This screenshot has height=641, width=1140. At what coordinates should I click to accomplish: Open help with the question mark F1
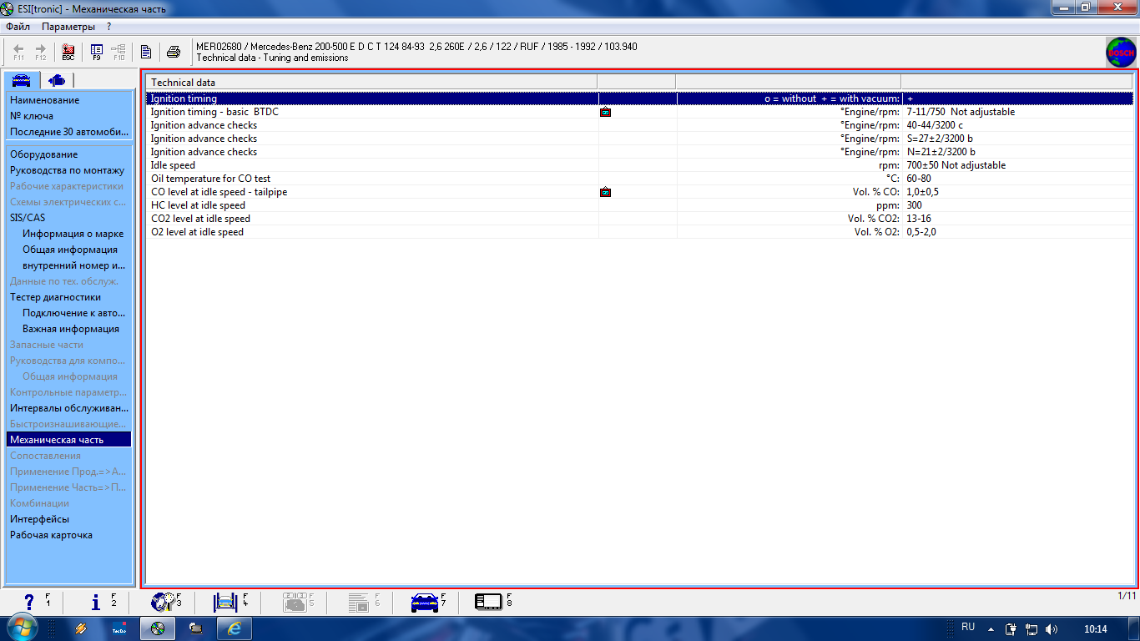pos(31,601)
